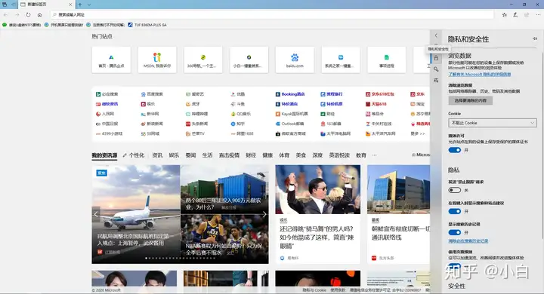
Task: Enable the 发送"禁止跟踪"请求 switch
Action: pos(455,190)
